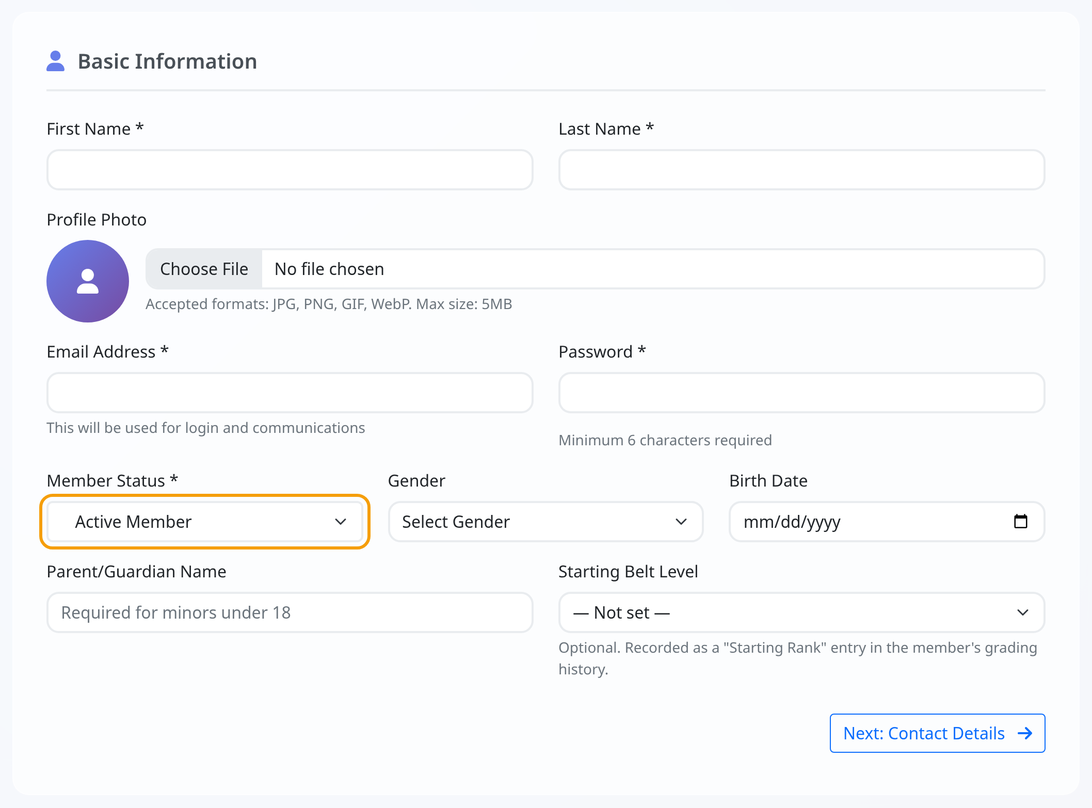Click the calendar icon in Birth Date field

(1020, 521)
